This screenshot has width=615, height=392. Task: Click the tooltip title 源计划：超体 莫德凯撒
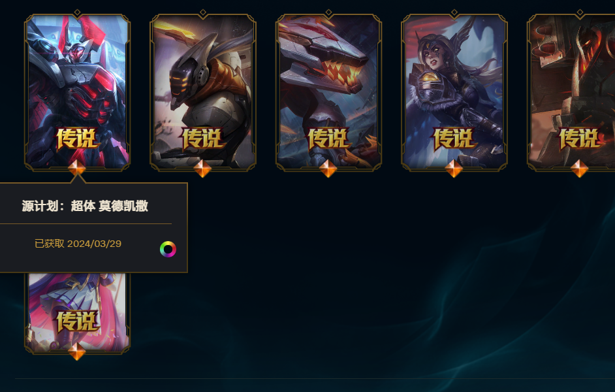tap(85, 206)
